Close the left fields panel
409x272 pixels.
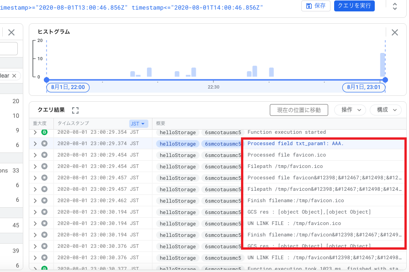(x=11, y=32)
